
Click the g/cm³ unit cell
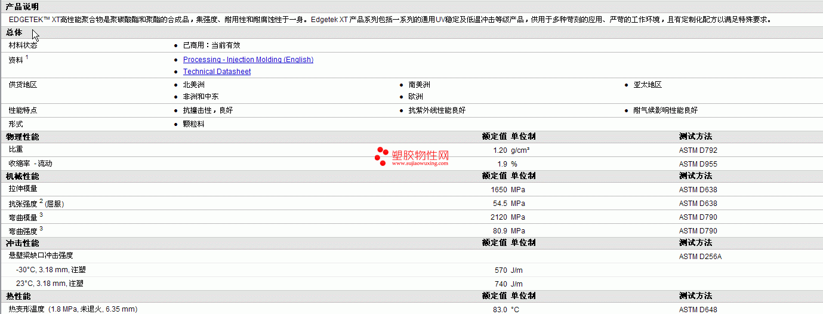click(520, 150)
